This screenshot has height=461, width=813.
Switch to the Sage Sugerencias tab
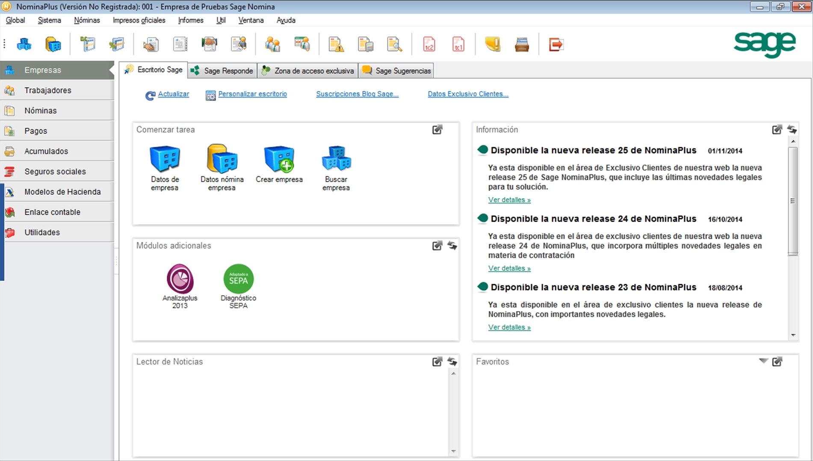[396, 70]
